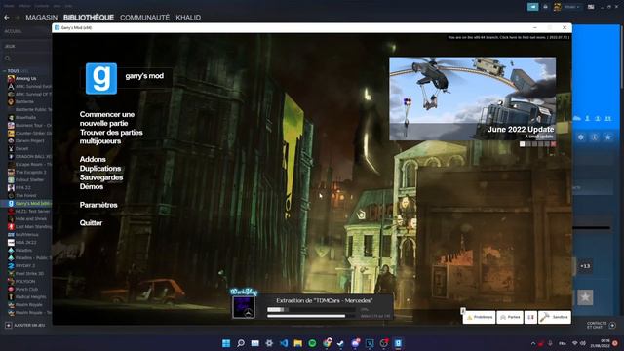Click Garry's Mod taskbar icon
This screenshot has height=351, width=624.
[398, 343]
